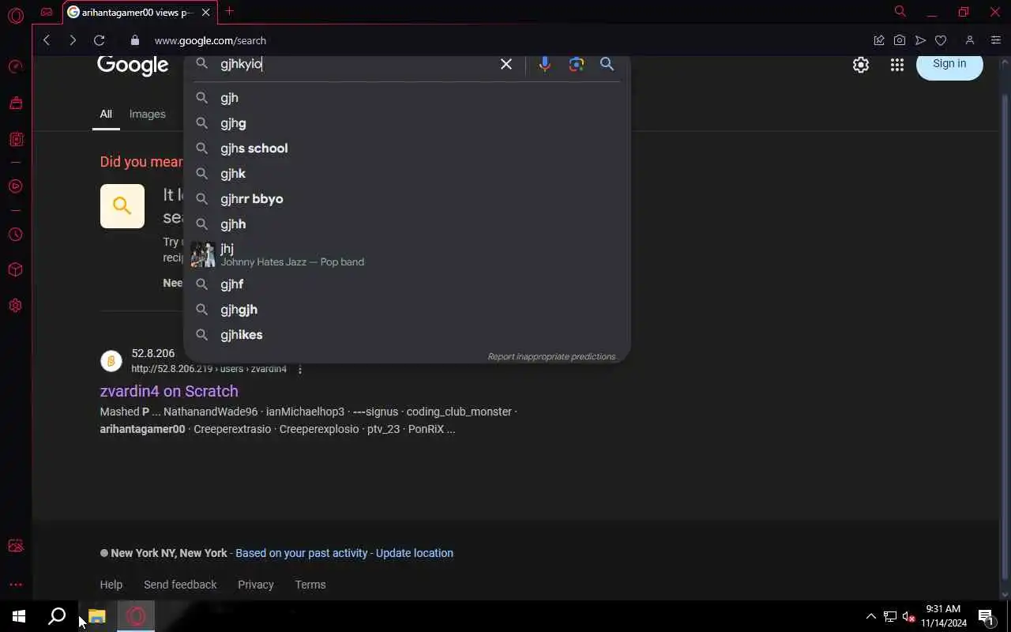Image resolution: width=1011 pixels, height=632 pixels.
Task: Choose suggestion 'gjhf'
Action: tap(407, 284)
